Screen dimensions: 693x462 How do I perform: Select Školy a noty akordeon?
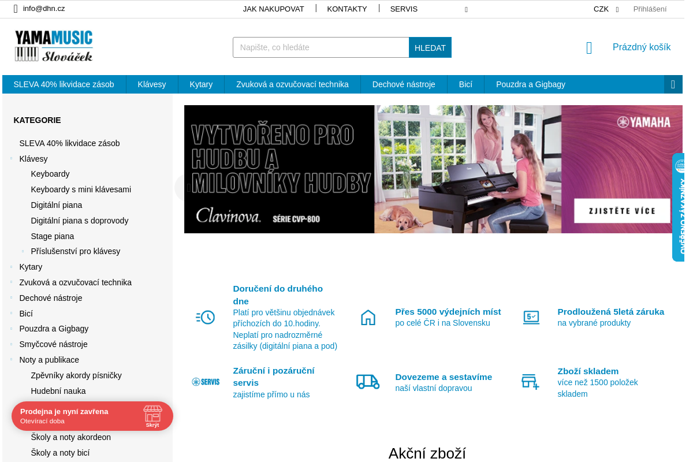(71, 437)
